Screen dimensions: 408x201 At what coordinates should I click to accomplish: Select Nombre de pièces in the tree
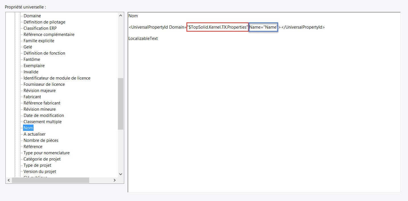(x=41, y=140)
